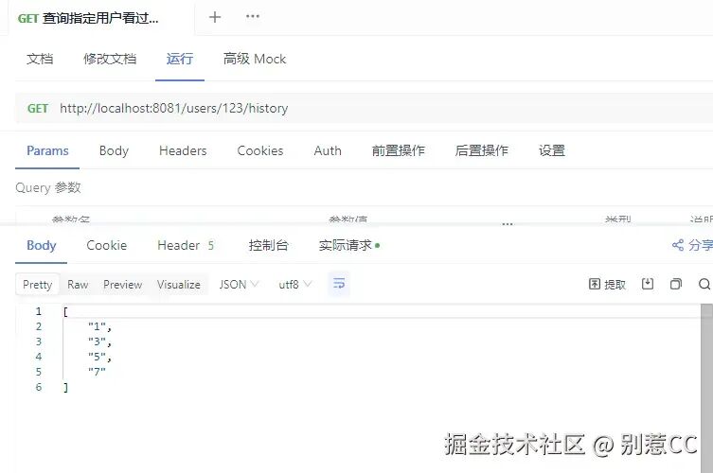Open the utf8 encoding dropdown
The image size is (713, 473).
pos(294,285)
